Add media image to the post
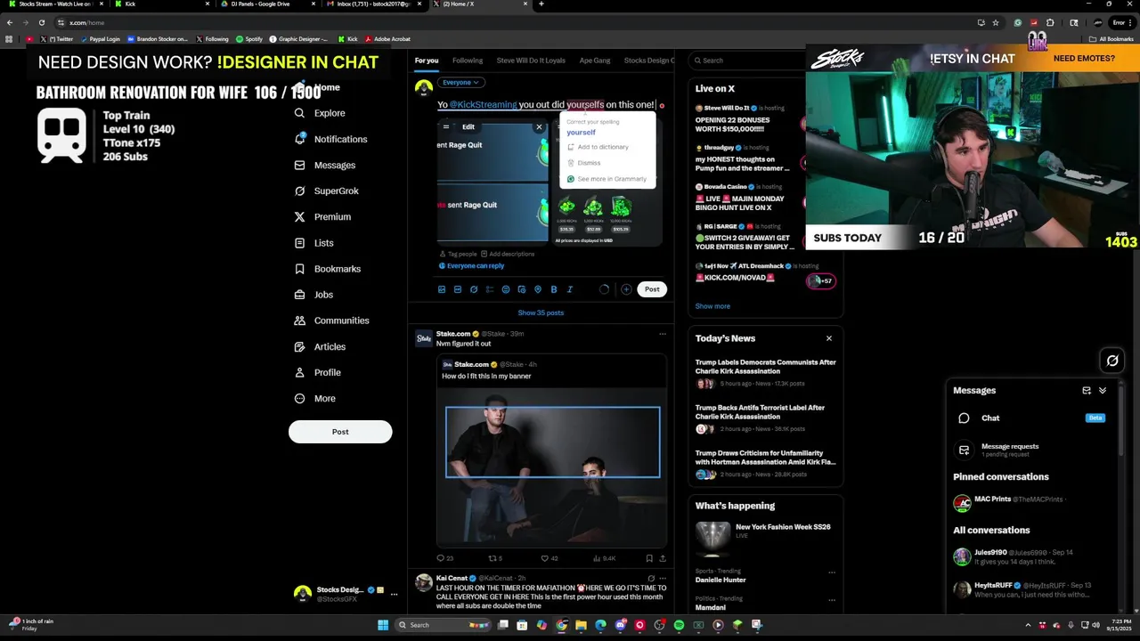The width and height of the screenshot is (1140, 641). pyautogui.click(x=442, y=289)
